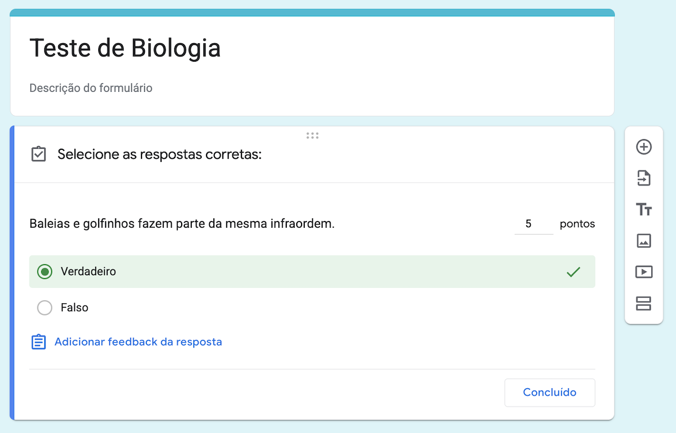
Task: Click the feedback clipboard icon
Action: coord(38,341)
